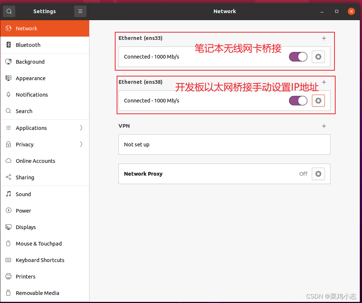This screenshot has height=303, width=362.
Task: Click the Network Proxy label
Action: [143, 174]
